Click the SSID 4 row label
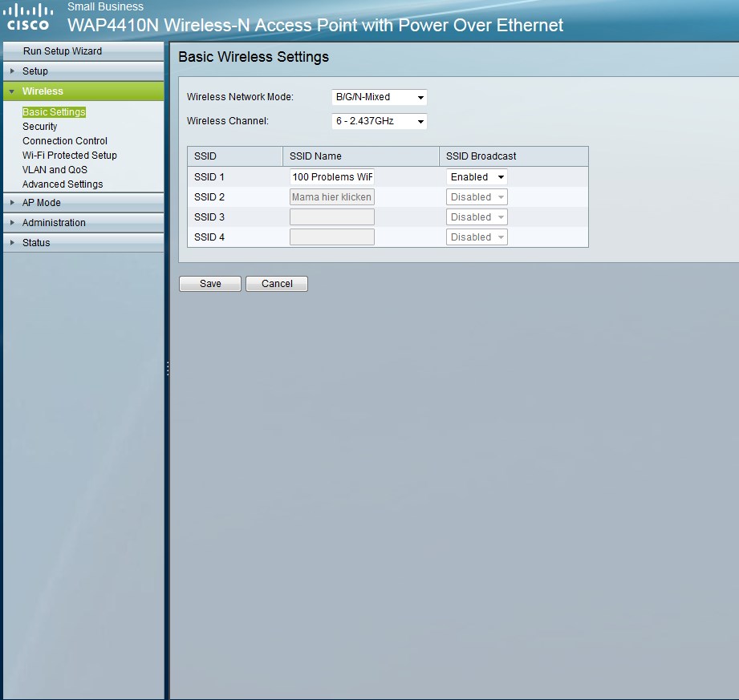The width and height of the screenshot is (739, 700). (x=209, y=237)
